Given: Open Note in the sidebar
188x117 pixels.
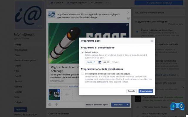Looking at the screenshot, I should [17, 97].
